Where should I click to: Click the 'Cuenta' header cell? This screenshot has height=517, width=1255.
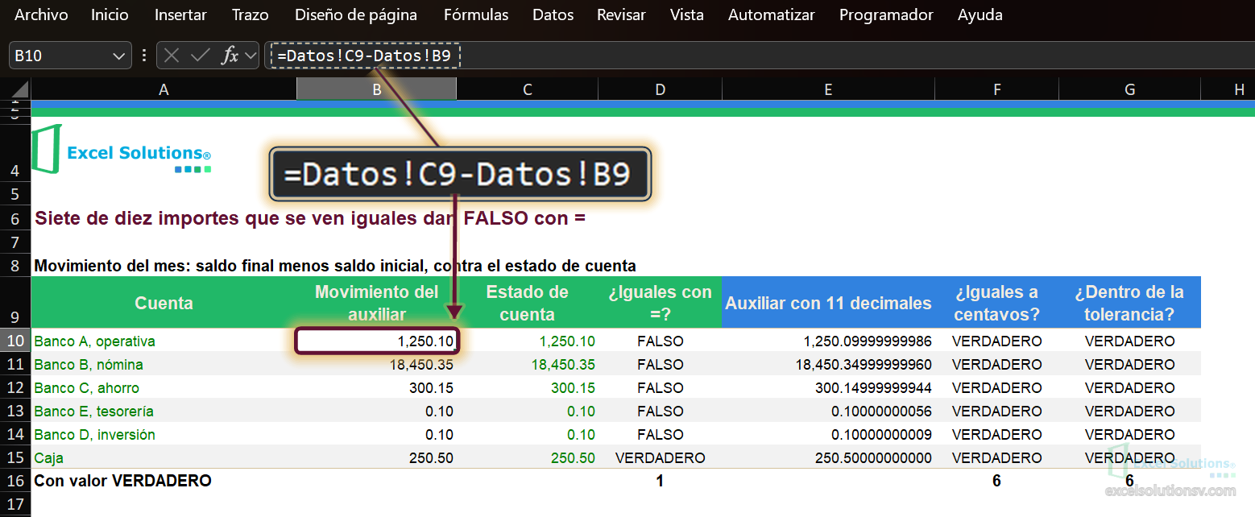[164, 303]
